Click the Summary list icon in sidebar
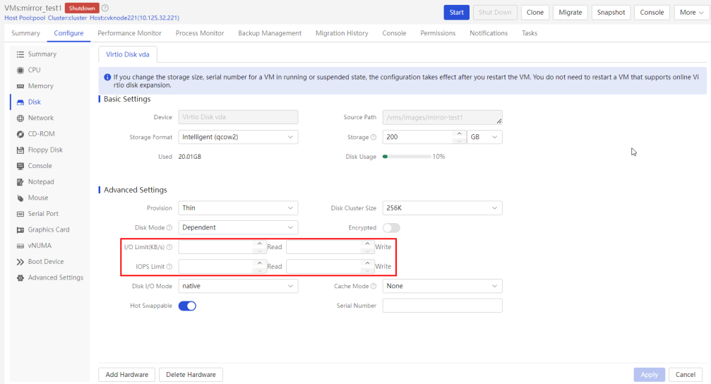 click(20, 54)
